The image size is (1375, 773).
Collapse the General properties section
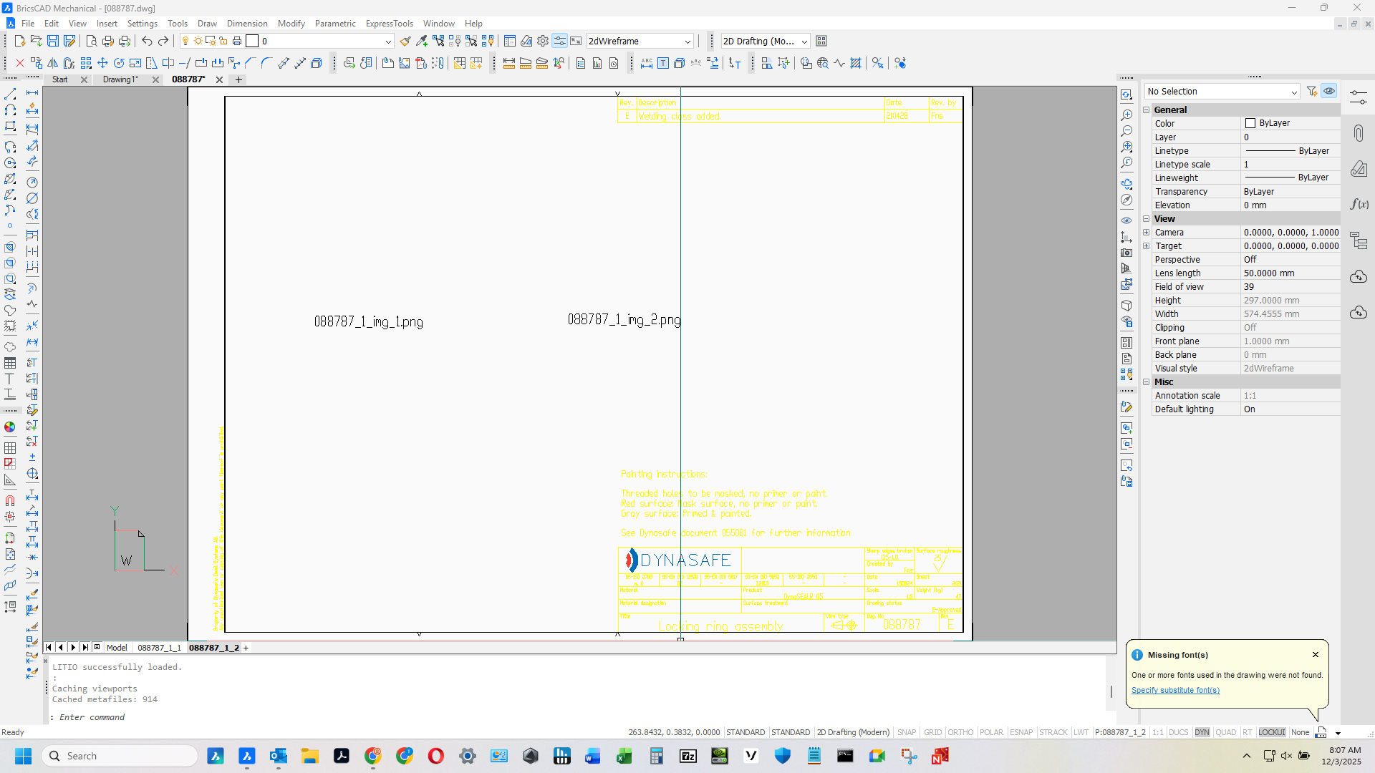pyautogui.click(x=1147, y=110)
